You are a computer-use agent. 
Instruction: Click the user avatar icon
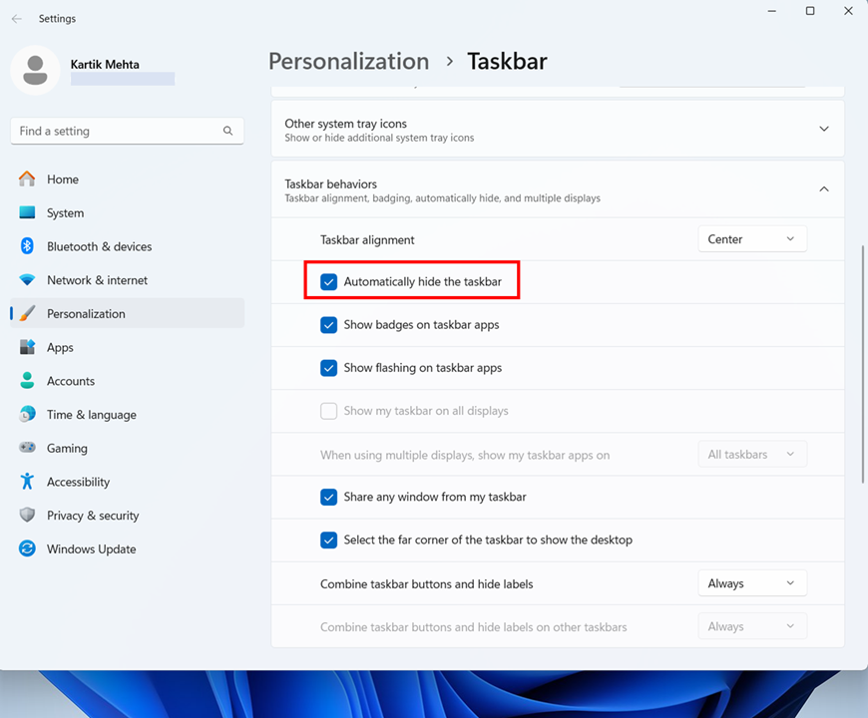click(36, 70)
